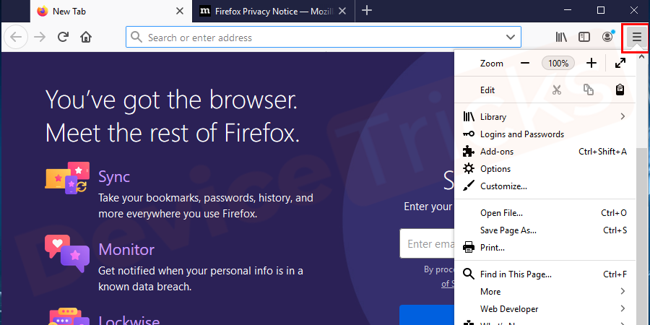Switch to the New Tab tab
The width and height of the screenshot is (650, 325).
click(111, 11)
